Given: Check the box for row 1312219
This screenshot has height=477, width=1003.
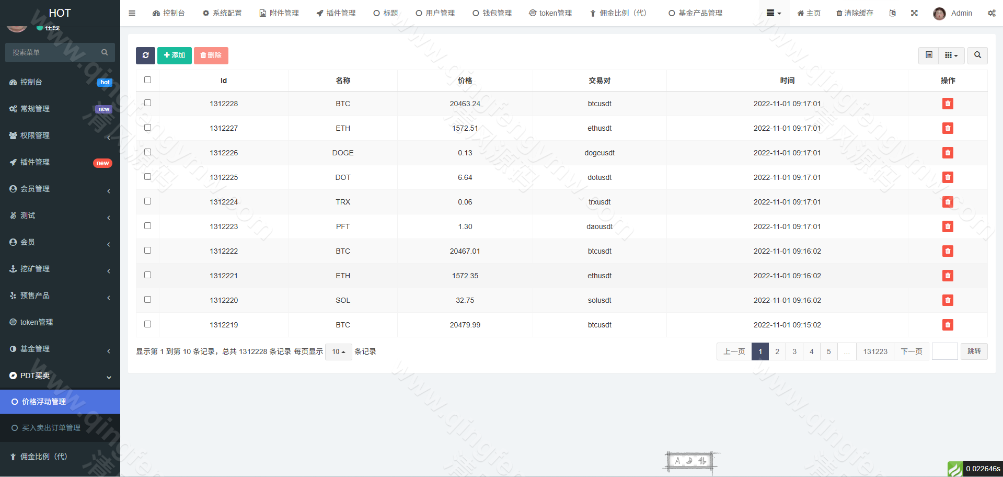Looking at the screenshot, I should (x=147, y=324).
